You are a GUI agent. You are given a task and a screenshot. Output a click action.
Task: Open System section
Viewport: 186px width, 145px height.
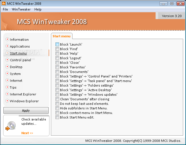coord(15,74)
